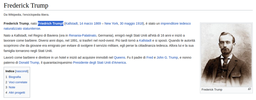Click the enlarge icon under the portrait

(x=249, y=89)
